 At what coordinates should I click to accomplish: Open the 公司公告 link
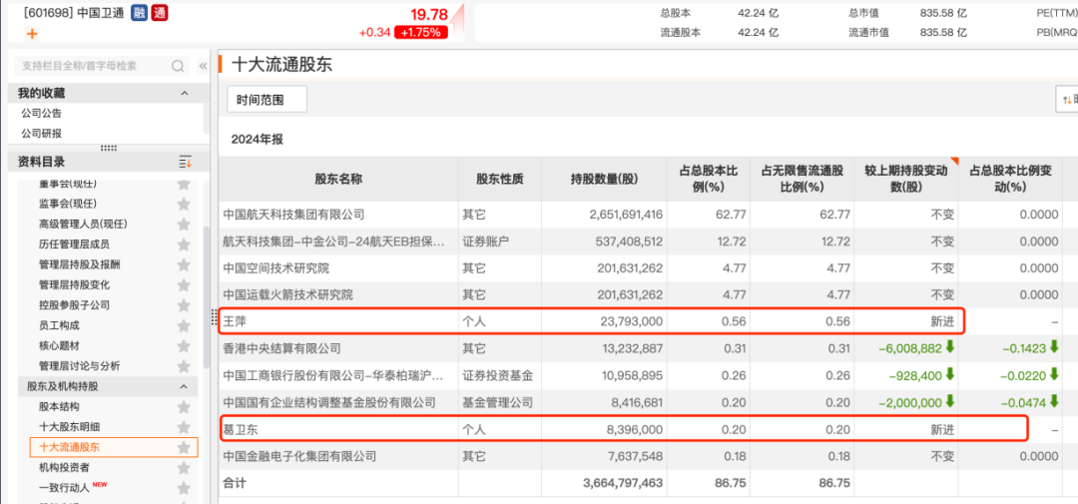click(41, 113)
